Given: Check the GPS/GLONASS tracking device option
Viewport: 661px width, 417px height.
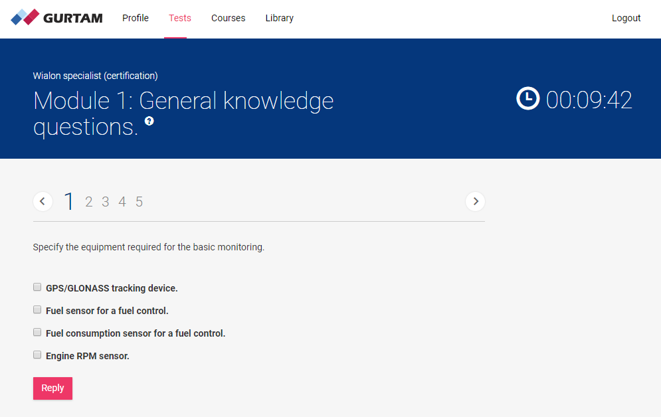Looking at the screenshot, I should [37, 288].
